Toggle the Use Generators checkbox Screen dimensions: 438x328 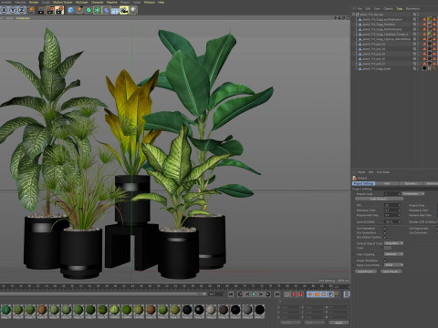pos(385,232)
